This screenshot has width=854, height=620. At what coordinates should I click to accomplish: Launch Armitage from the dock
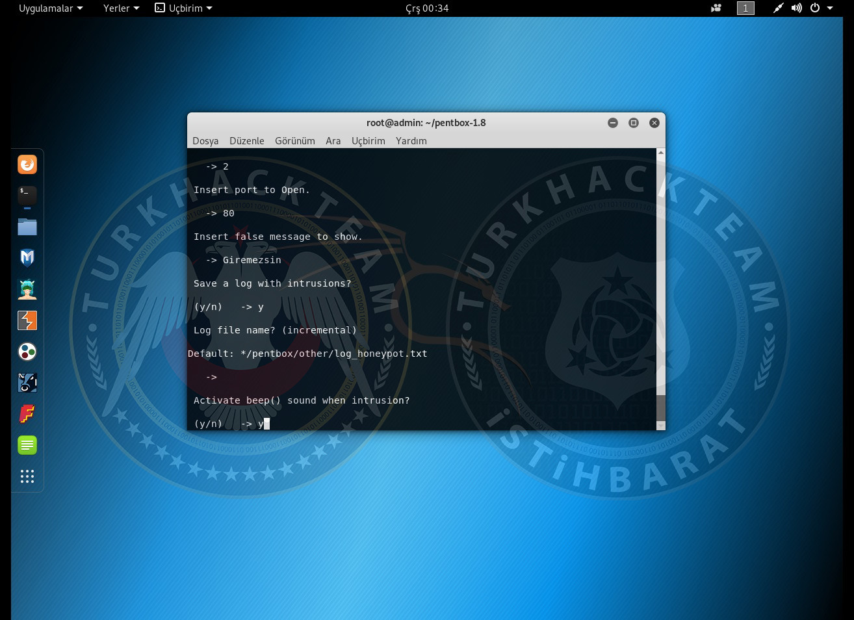pyautogui.click(x=27, y=289)
